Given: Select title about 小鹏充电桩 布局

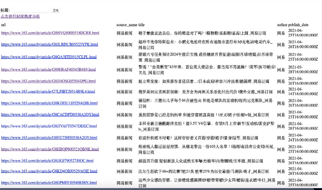Looking at the screenshot, I should [x=205, y=45].
